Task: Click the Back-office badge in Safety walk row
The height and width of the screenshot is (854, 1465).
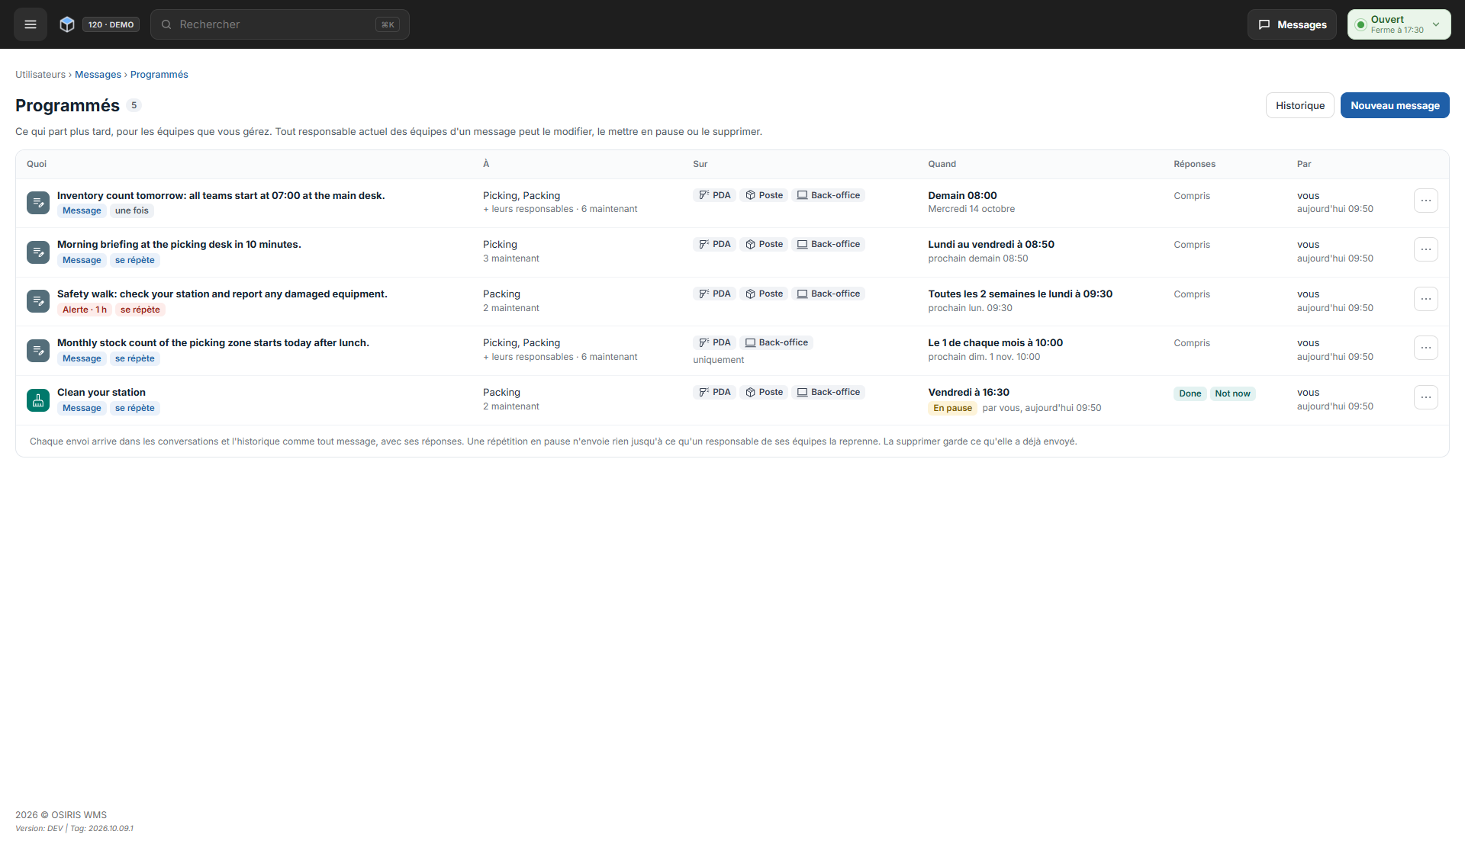Action: coord(829,294)
